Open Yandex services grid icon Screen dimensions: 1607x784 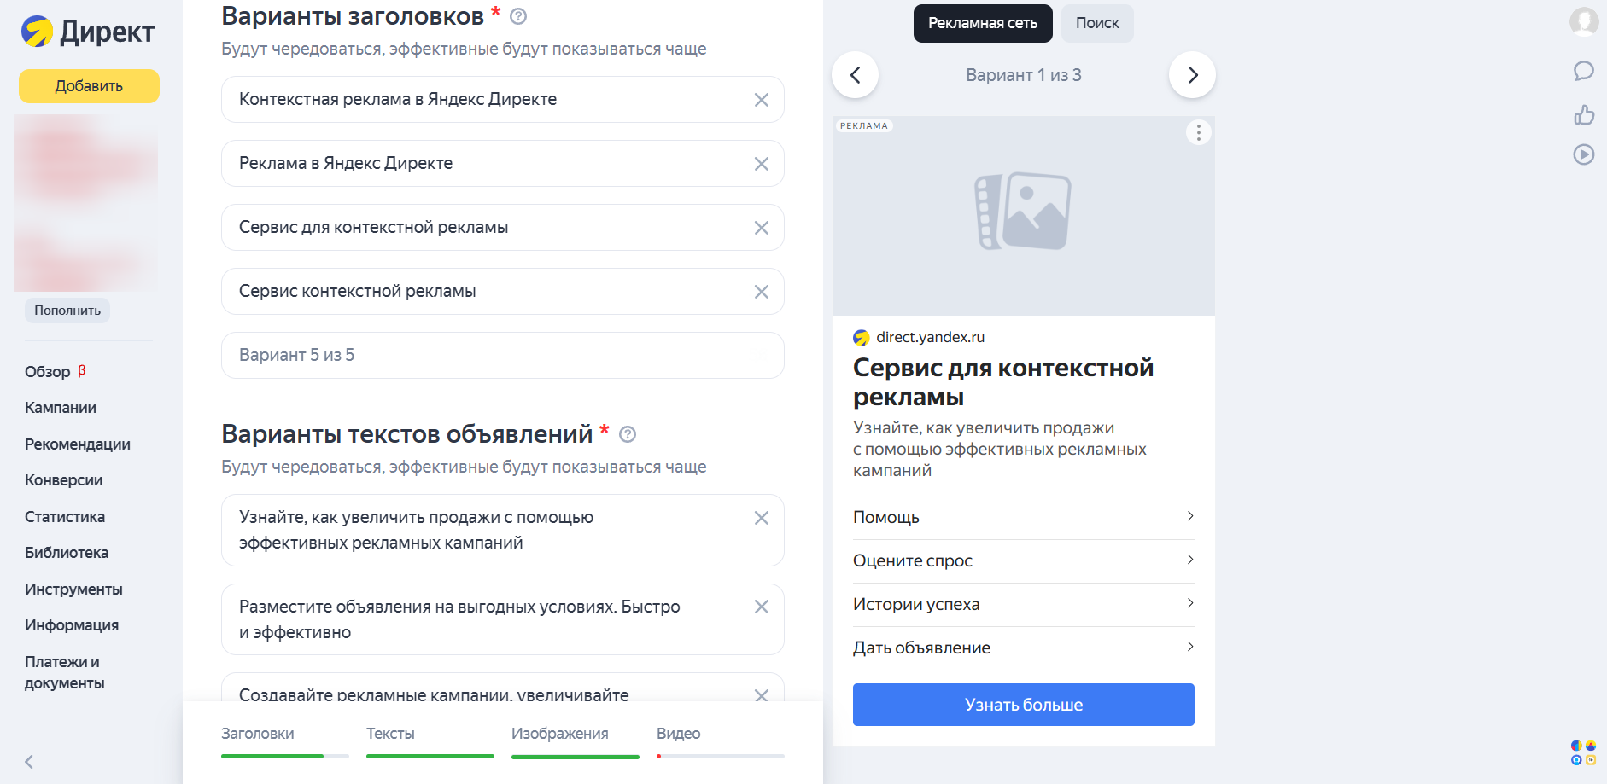(1583, 752)
